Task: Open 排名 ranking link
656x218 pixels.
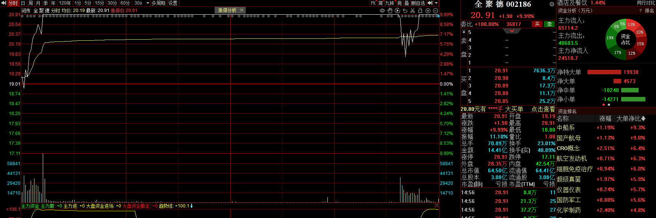Action: pos(649,11)
